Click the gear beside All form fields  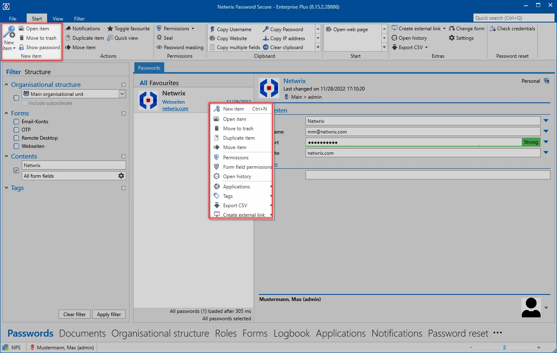[121, 176]
